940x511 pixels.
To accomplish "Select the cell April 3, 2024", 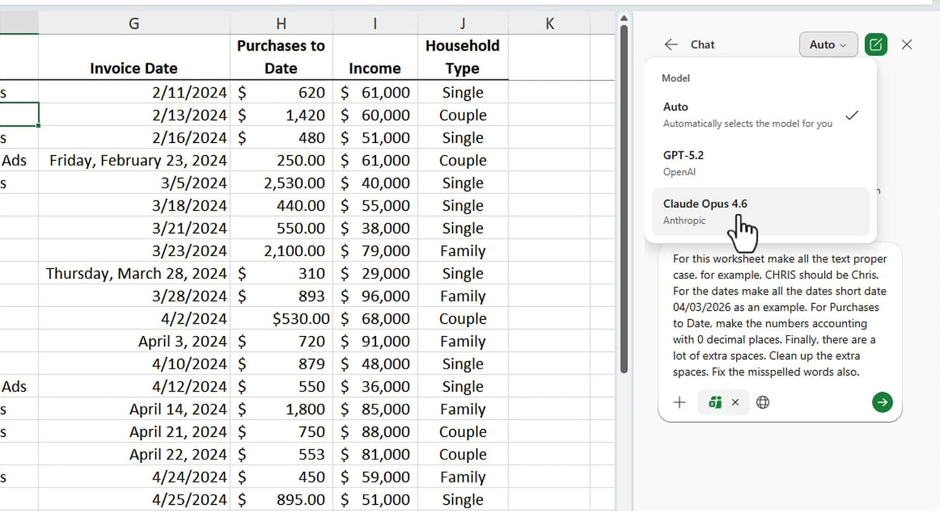I will click(134, 341).
